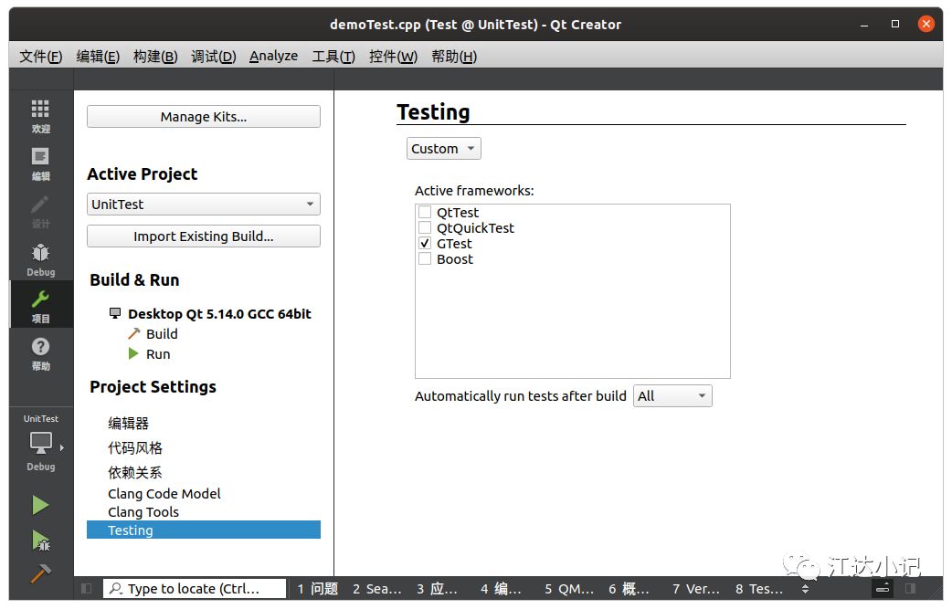
Task: Open the 帮助(H) menu
Action: coord(454,57)
